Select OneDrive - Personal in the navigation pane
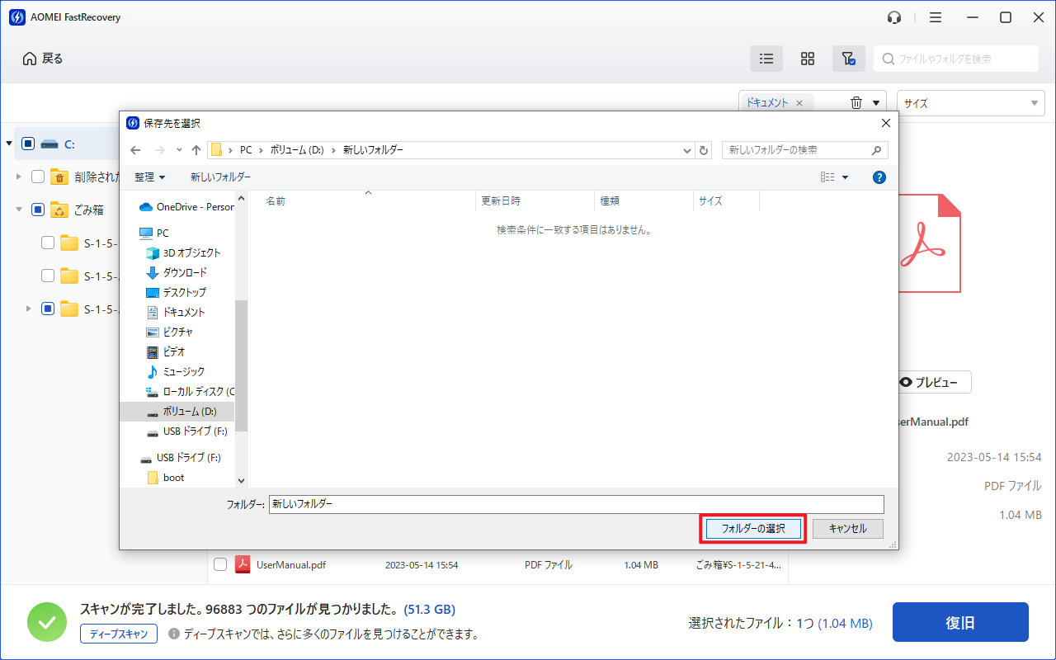This screenshot has height=660, width=1056. click(187, 207)
